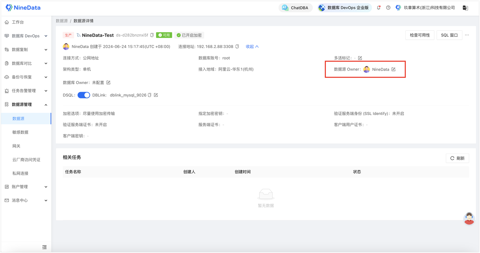Screen dimensions: 480x253
Task: Click the 可用 status tag
Action: pos(164,35)
